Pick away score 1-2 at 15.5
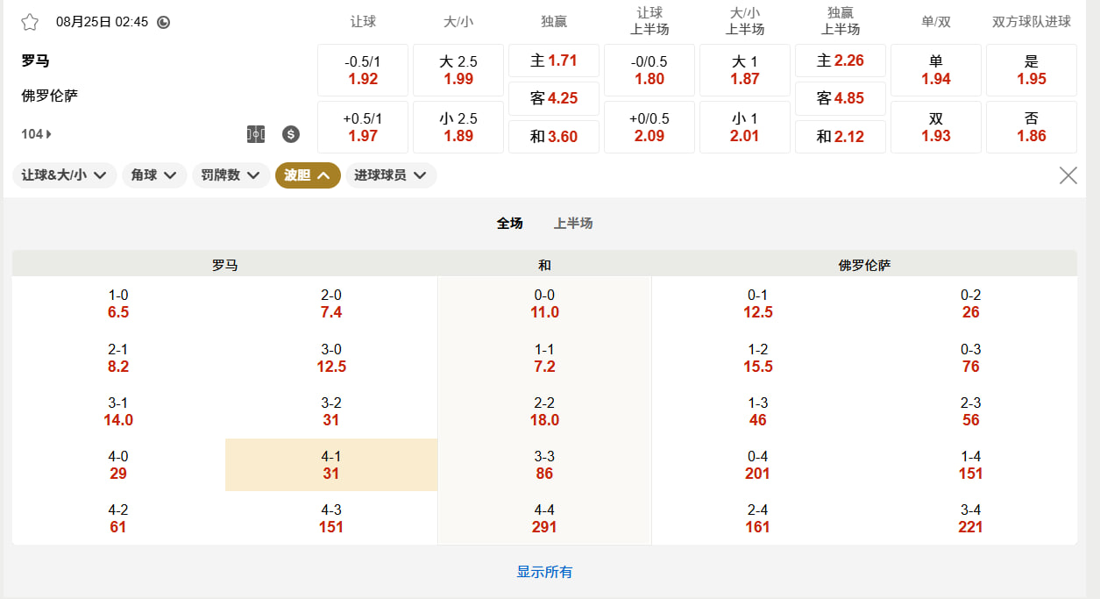The width and height of the screenshot is (1100, 599). [x=757, y=358]
